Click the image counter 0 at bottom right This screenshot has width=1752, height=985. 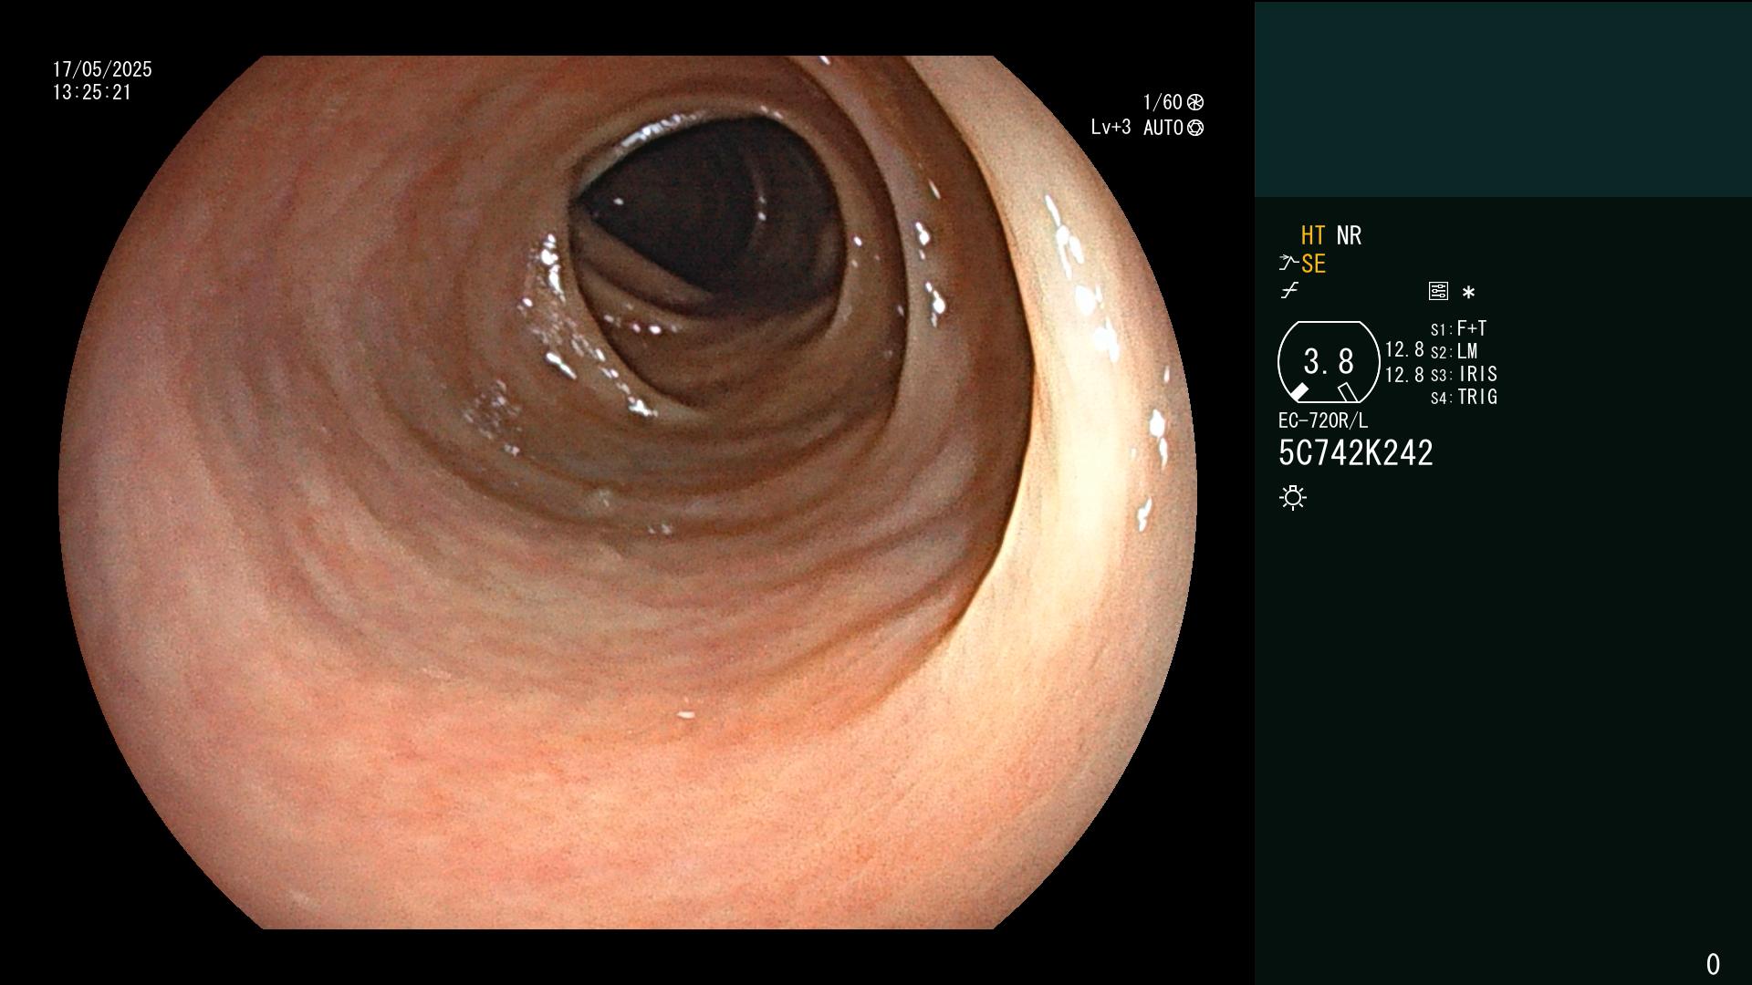(1713, 964)
